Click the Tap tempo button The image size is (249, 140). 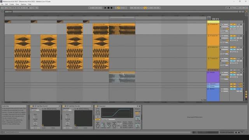9,8
